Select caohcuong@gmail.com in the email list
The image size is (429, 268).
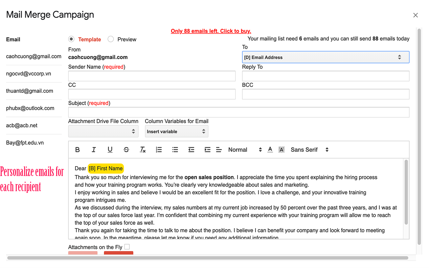click(x=34, y=56)
